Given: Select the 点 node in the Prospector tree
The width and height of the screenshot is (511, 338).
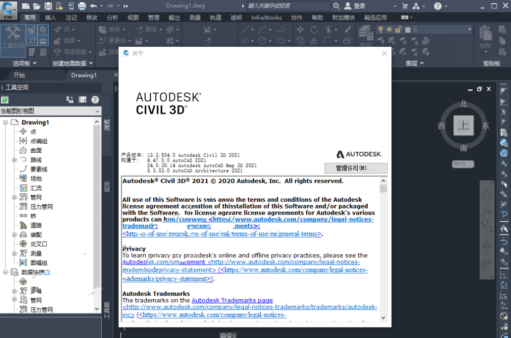Looking at the screenshot, I should [x=33, y=131].
